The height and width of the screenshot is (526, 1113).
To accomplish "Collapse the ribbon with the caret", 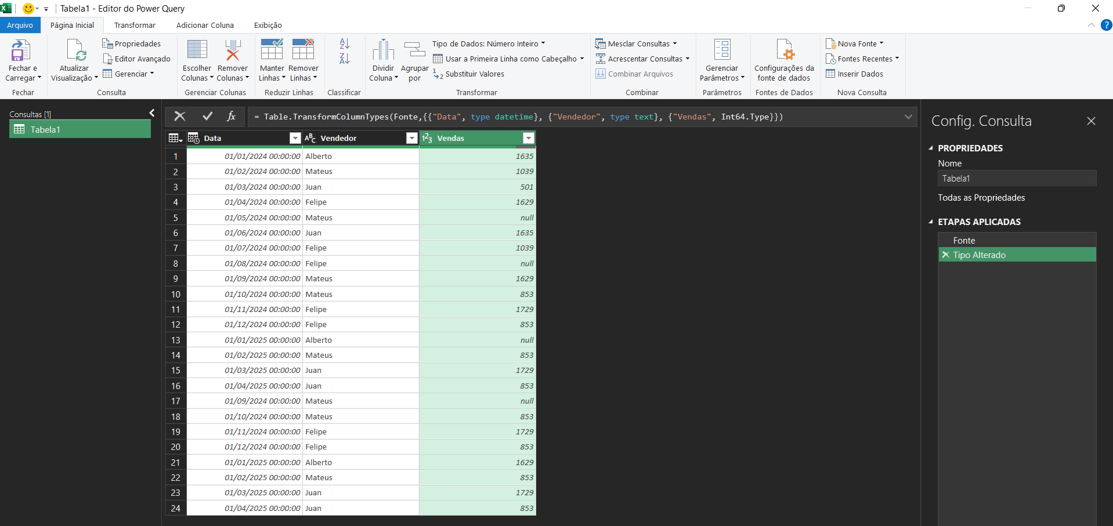I will [1091, 25].
